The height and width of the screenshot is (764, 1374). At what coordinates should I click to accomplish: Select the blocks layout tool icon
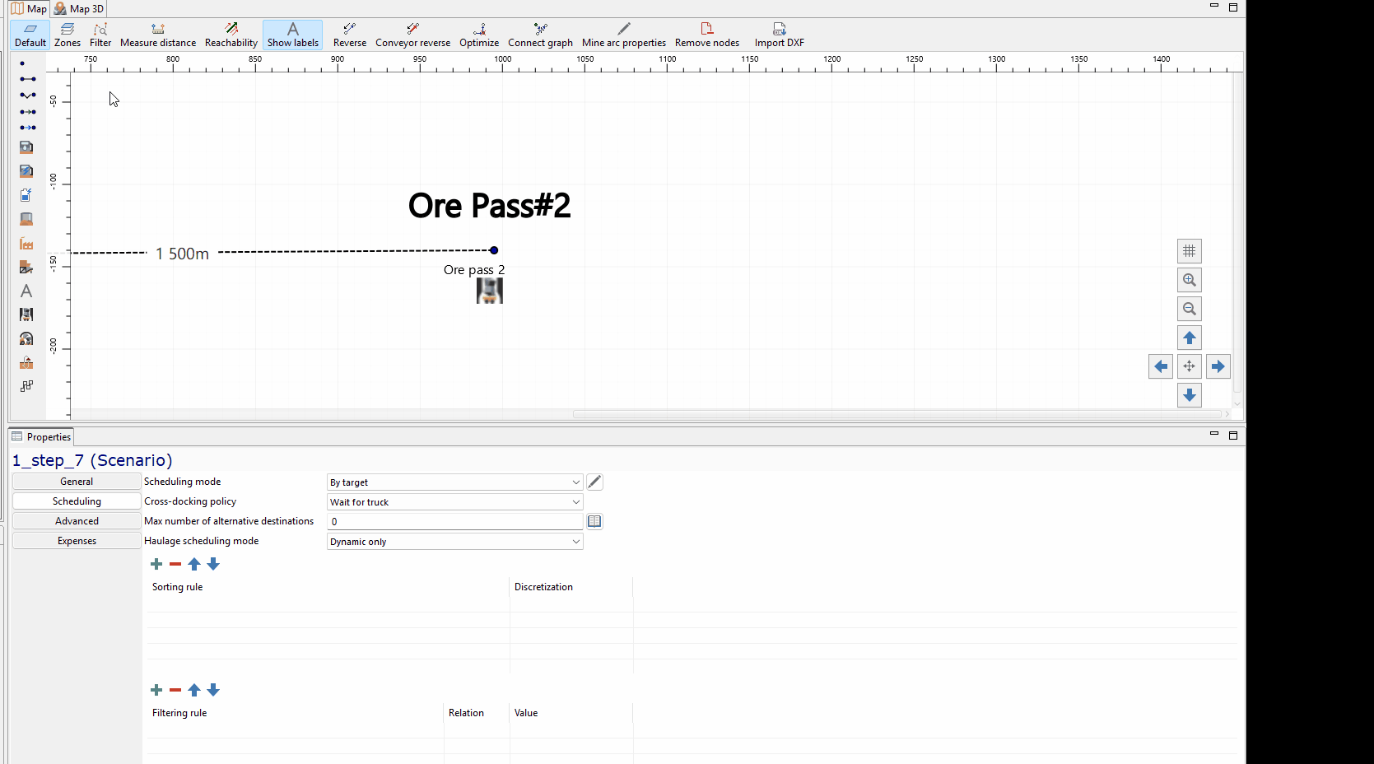tap(26, 385)
